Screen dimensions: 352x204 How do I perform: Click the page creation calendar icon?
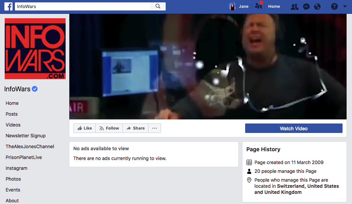point(249,162)
